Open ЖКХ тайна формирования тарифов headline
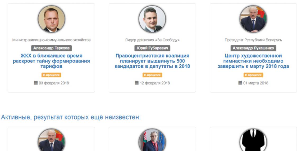 coord(51,61)
